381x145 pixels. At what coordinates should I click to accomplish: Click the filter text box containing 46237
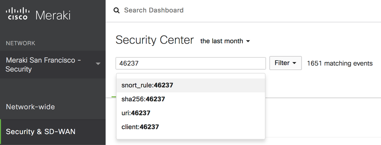click(191, 64)
